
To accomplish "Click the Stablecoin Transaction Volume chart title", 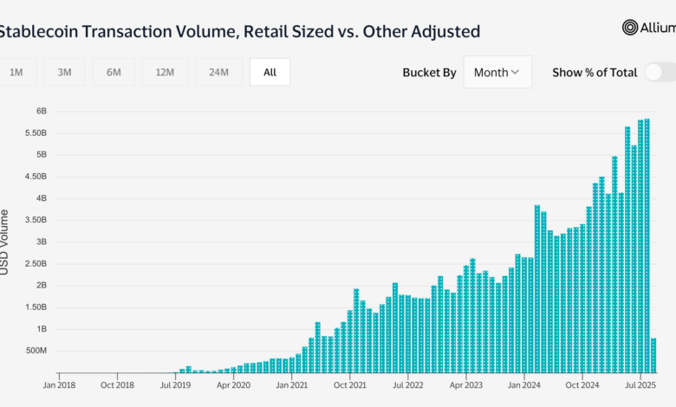I will [x=238, y=31].
